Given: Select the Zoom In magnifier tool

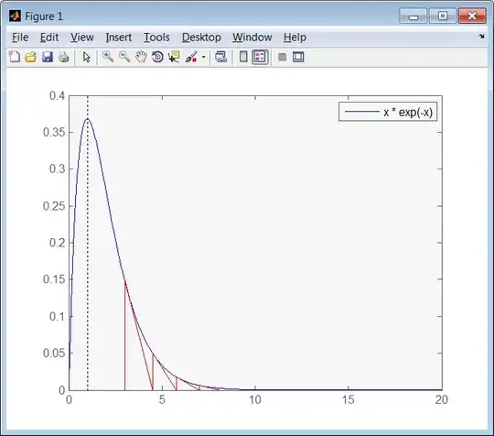Looking at the screenshot, I should pyautogui.click(x=108, y=57).
